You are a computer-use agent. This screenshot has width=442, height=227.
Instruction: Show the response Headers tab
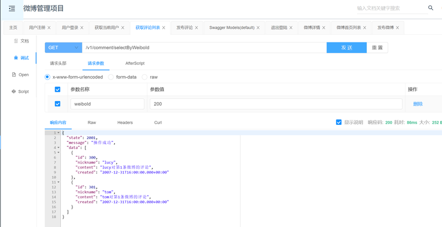point(125,123)
